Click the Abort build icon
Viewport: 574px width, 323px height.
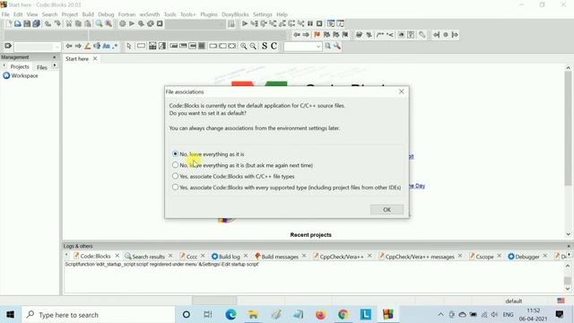(160, 24)
